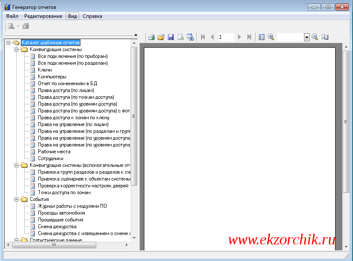
Task: Go to the last page of report
Action: 249,37
